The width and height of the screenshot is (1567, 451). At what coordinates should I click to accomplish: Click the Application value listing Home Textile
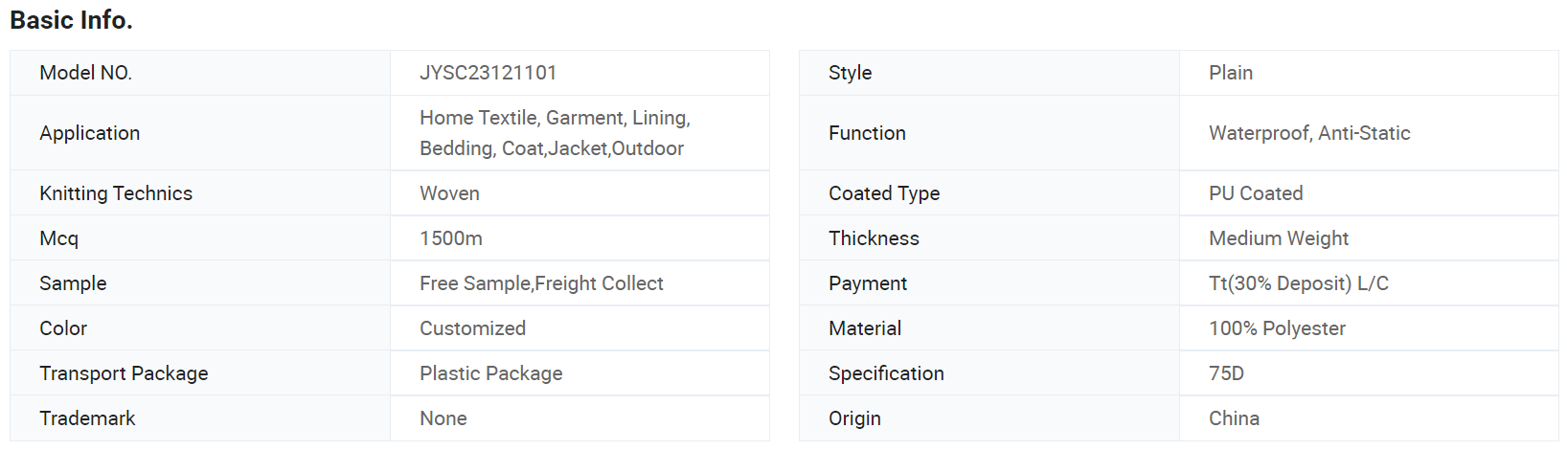[x=555, y=133]
